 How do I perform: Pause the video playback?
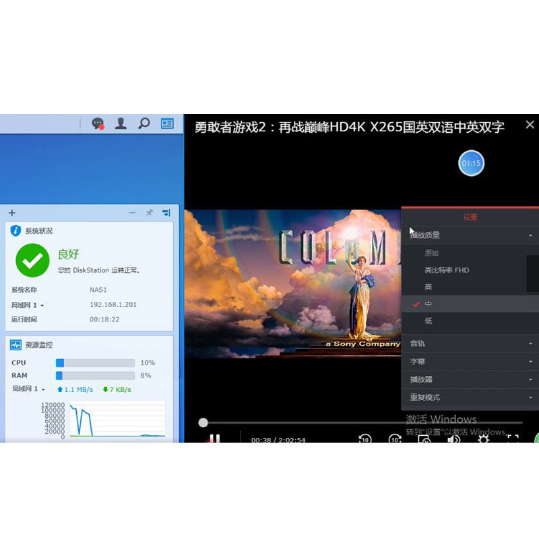(214, 439)
